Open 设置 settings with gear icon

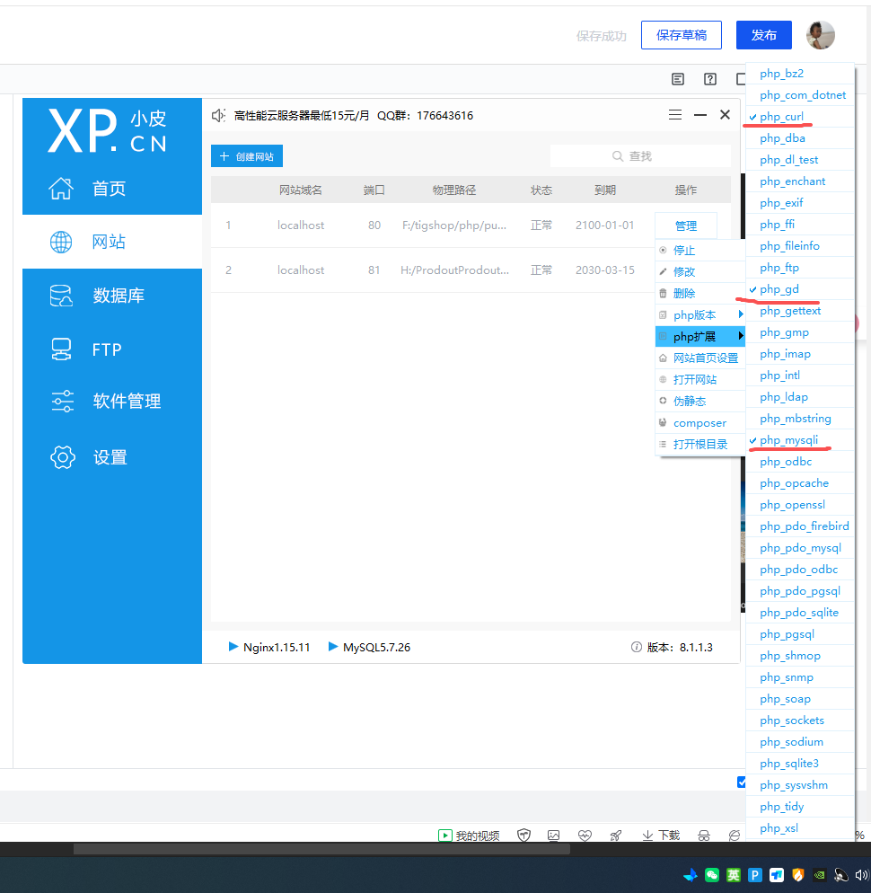tap(110, 457)
